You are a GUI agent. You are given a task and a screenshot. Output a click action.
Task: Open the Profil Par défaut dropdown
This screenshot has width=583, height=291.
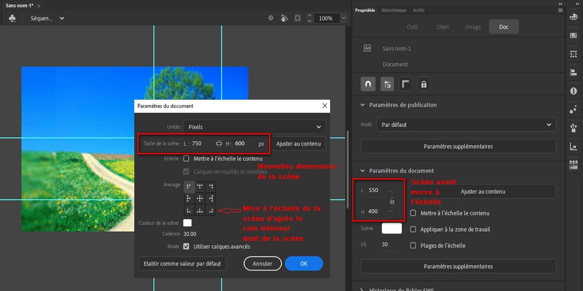coord(467,125)
